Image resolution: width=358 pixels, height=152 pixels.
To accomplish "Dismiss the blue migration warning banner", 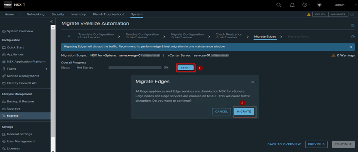I will [351, 47].
